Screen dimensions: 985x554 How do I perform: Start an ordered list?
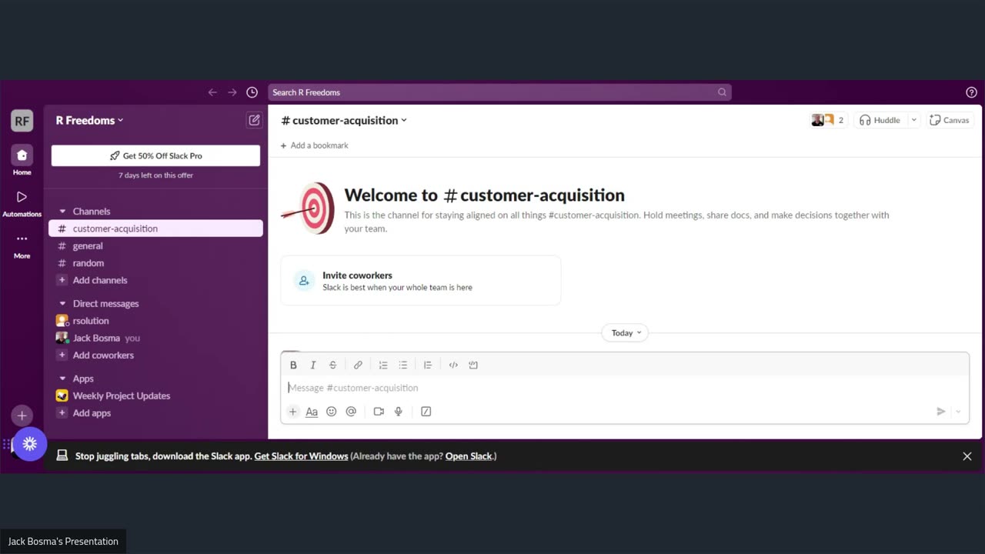[x=383, y=365]
